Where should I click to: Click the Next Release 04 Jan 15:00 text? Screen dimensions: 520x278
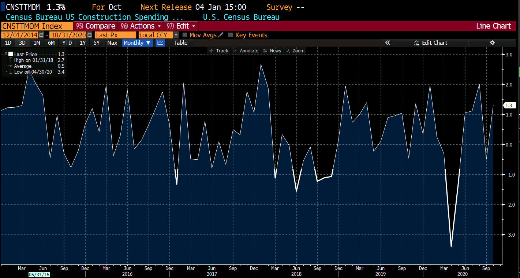(193, 7)
